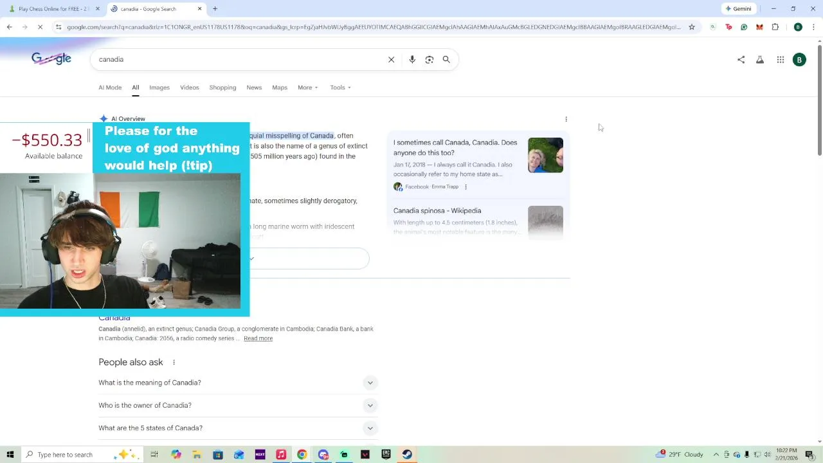Open weather widget 29°F Cloudy
This screenshot has height=463, width=823.
pyautogui.click(x=680, y=455)
